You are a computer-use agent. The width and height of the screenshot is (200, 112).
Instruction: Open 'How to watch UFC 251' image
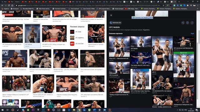pyautogui.click(x=43, y=84)
